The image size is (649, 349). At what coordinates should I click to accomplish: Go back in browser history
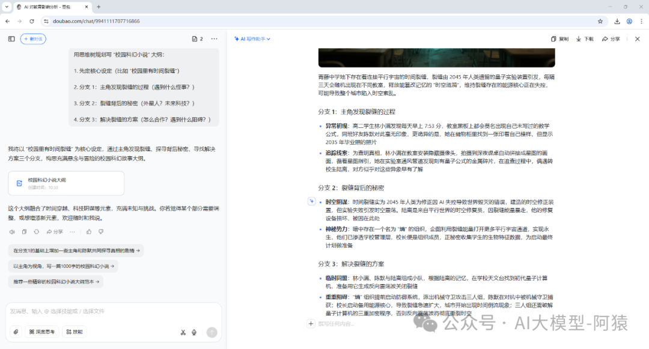[7, 21]
